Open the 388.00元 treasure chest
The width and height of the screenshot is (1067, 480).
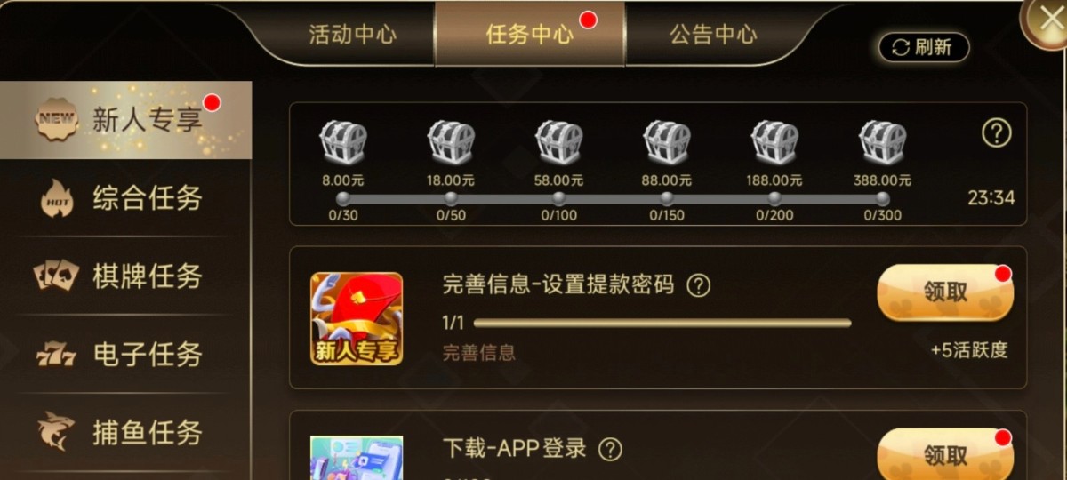pyautogui.click(x=882, y=143)
